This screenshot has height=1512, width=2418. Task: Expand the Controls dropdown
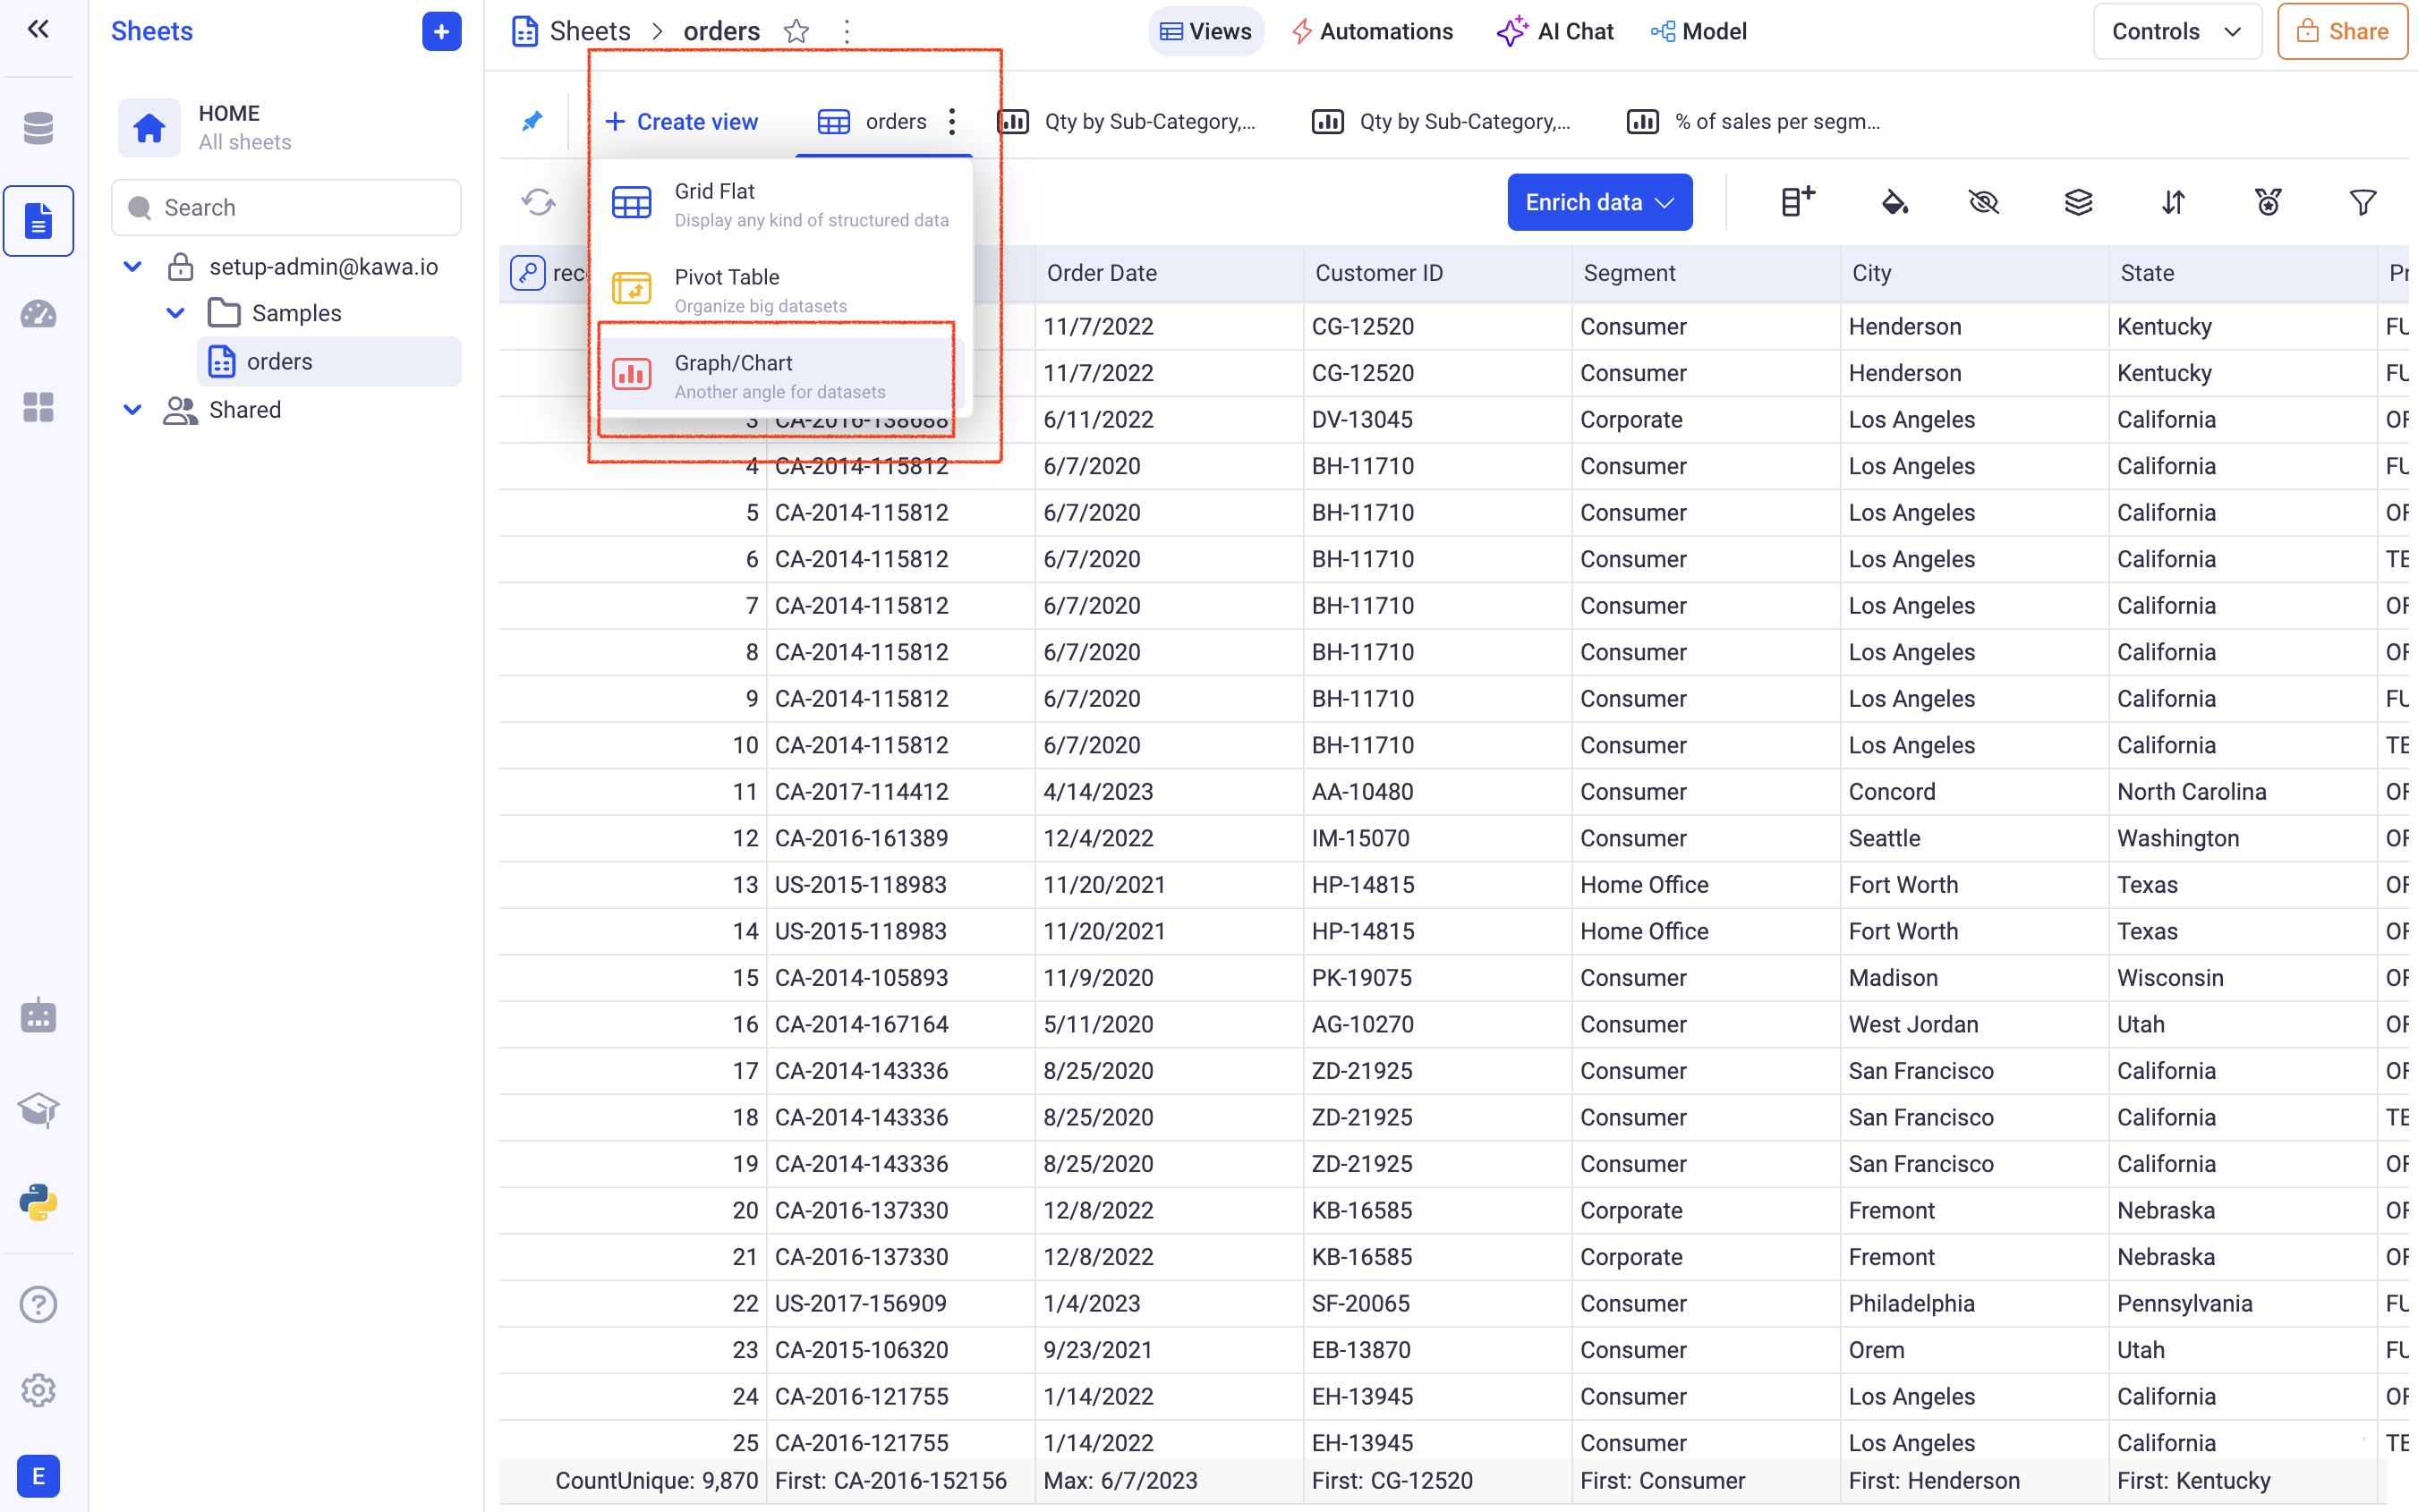click(x=2176, y=32)
